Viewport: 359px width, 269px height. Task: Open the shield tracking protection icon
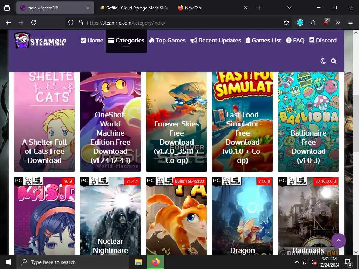pos(71,22)
